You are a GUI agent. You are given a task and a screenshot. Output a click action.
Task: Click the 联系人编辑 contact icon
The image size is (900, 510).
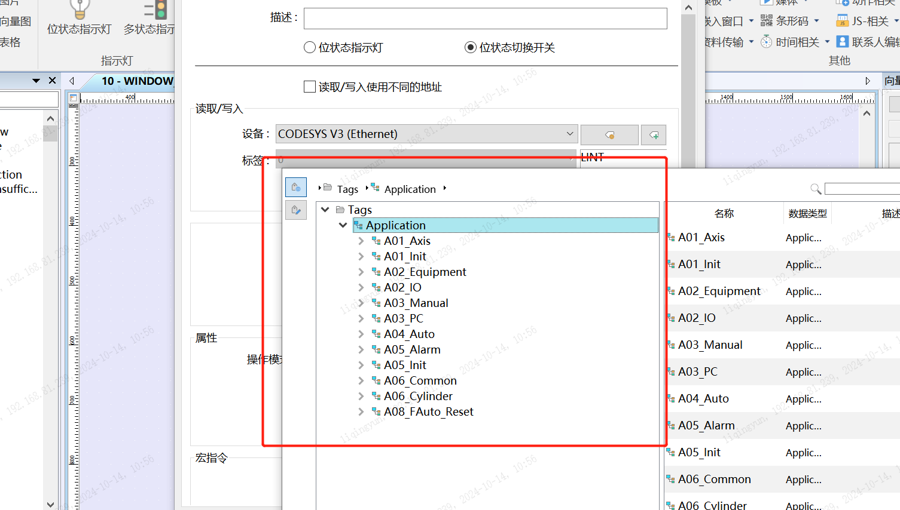pos(842,42)
